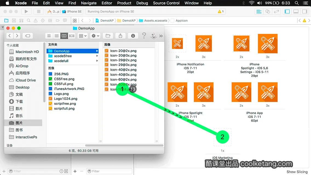Open the Debug menu
The width and height of the screenshot is (311, 175).
[142, 3]
